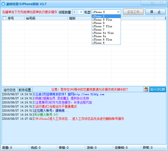Select iPhone 7 Plus model
Viewport: 168px width, 151px height.
pos(106,26)
